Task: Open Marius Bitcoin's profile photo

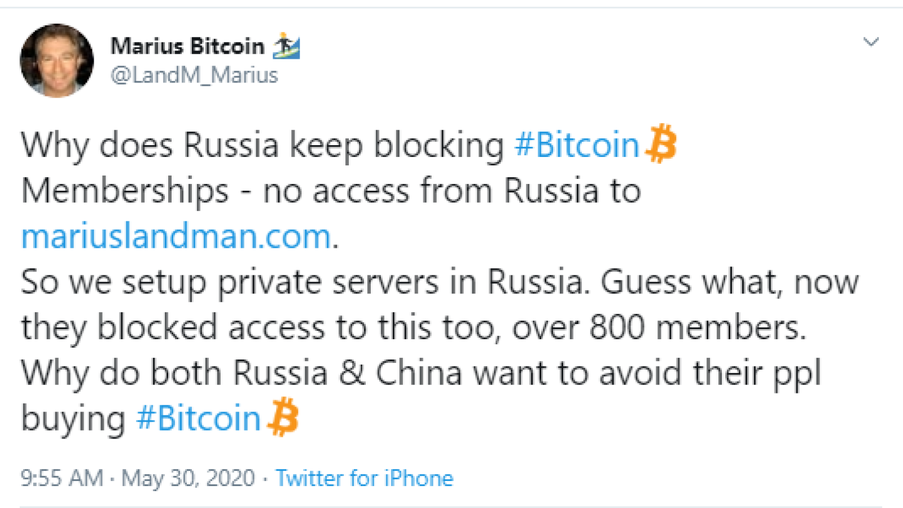Action: coord(57,60)
